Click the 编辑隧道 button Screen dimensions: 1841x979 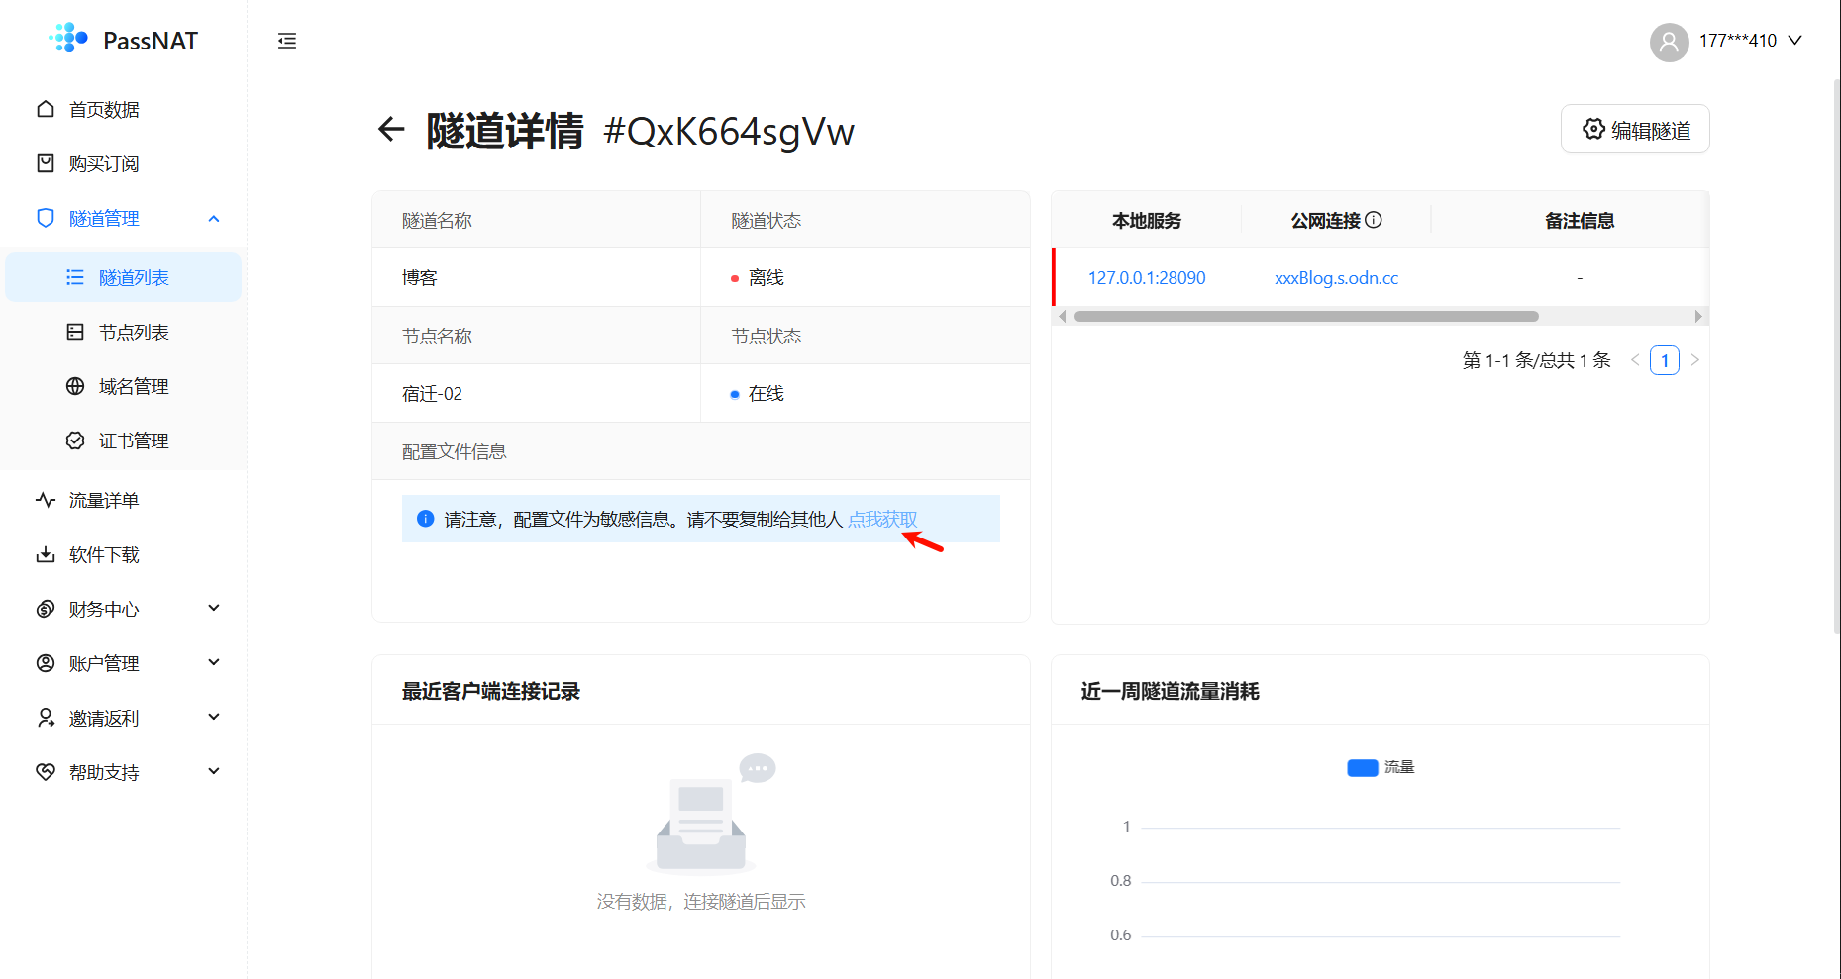(x=1635, y=130)
